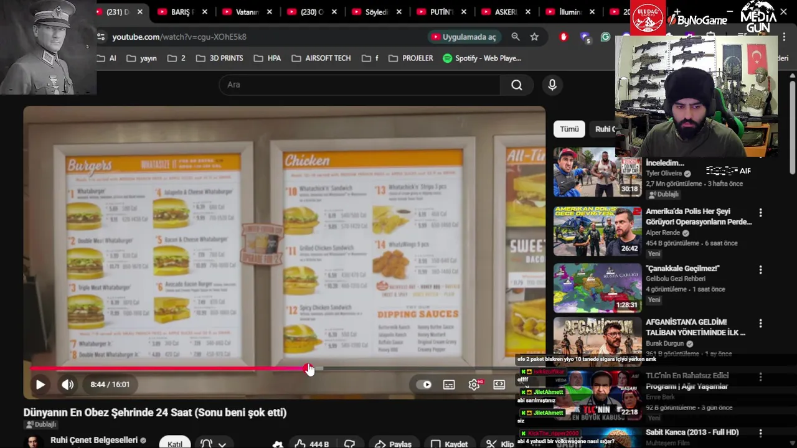
Task: Toggle the autoplay switch in player
Action: pyautogui.click(x=423, y=385)
